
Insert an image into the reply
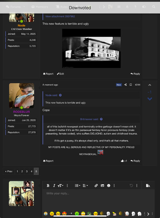pos(102,186)
